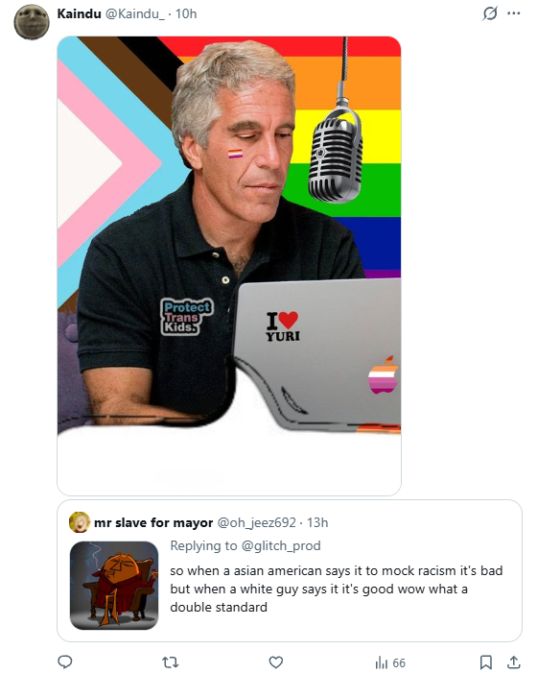Open the @oh_jeez692 handle
This screenshot has height=674, width=537.
coord(257,522)
